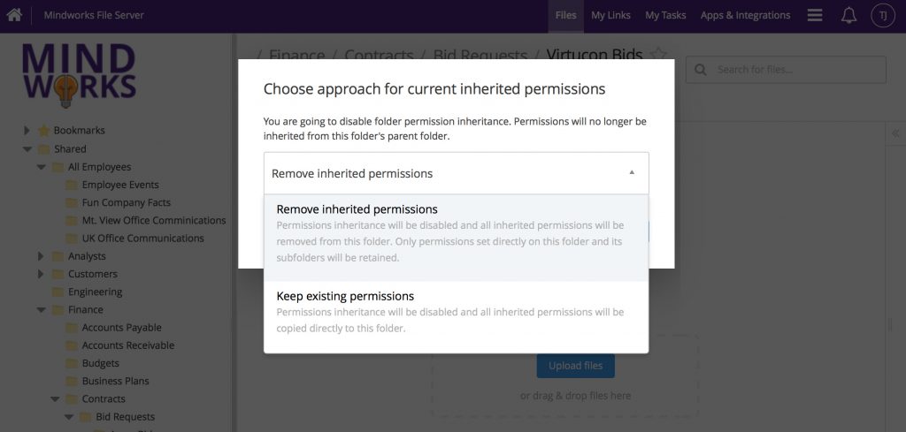Star the Virtucon Bids folder

pyautogui.click(x=657, y=55)
